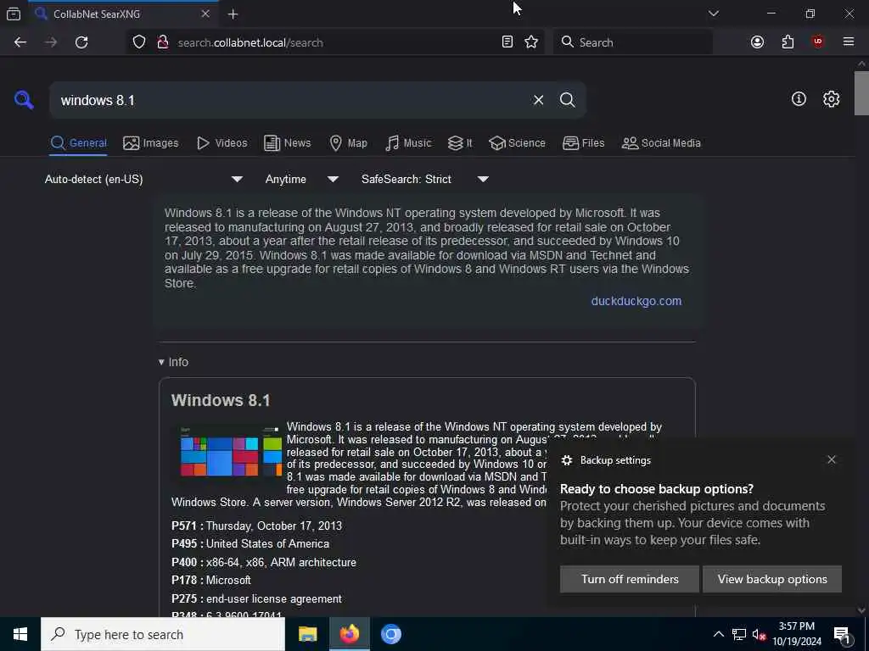The height and width of the screenshot is (651, 869).
Task: Click the Windows 8.1 infobox heading
Action: 221,400
